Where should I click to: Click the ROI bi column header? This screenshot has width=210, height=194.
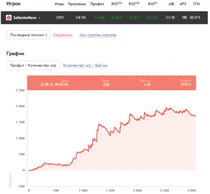pos(152,4)
